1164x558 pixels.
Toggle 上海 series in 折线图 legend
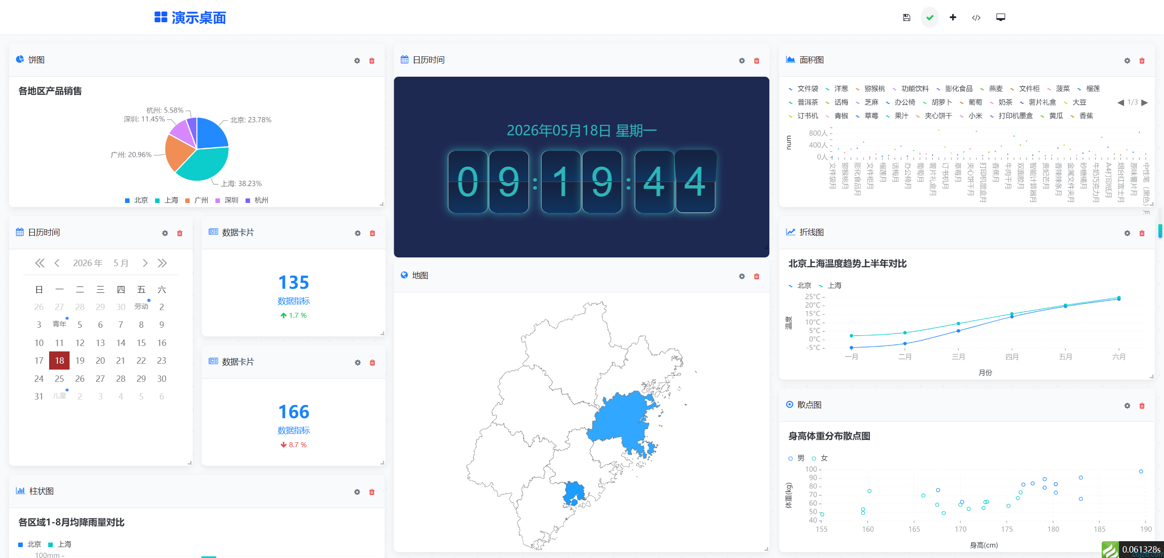(830, 286)
